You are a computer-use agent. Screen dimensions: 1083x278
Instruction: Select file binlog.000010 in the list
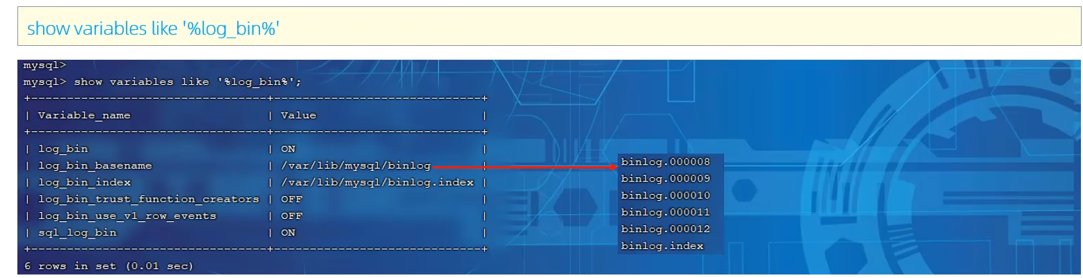pyautogui.click(x=666, y=195)
